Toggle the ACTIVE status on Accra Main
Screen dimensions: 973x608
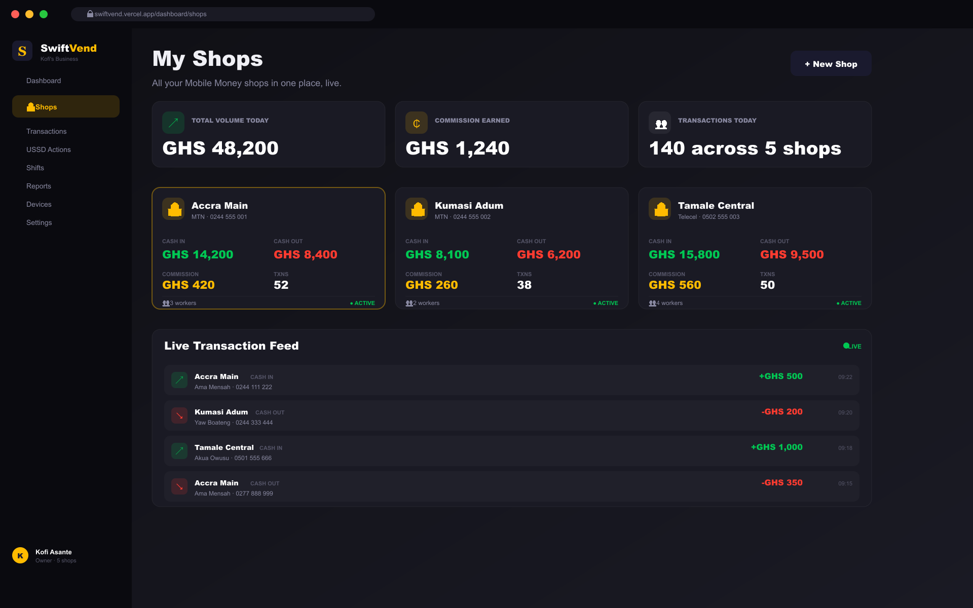coord(362,303)
